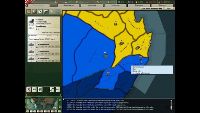Viewport: 200px width, 113px height.
Task: Select the Japanese tank unit in Tenterfield
Action: tap(121, 43)
